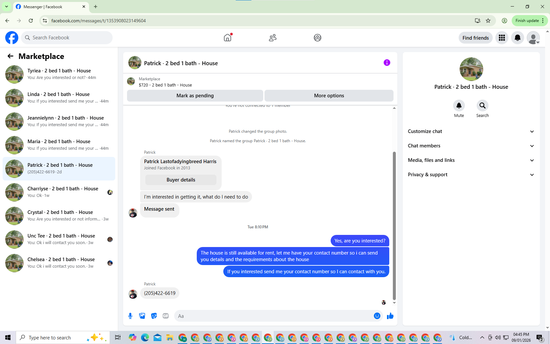This screenshot has width=550, height=344.
Task: Open Chrome profile icon
Action: 504,21
